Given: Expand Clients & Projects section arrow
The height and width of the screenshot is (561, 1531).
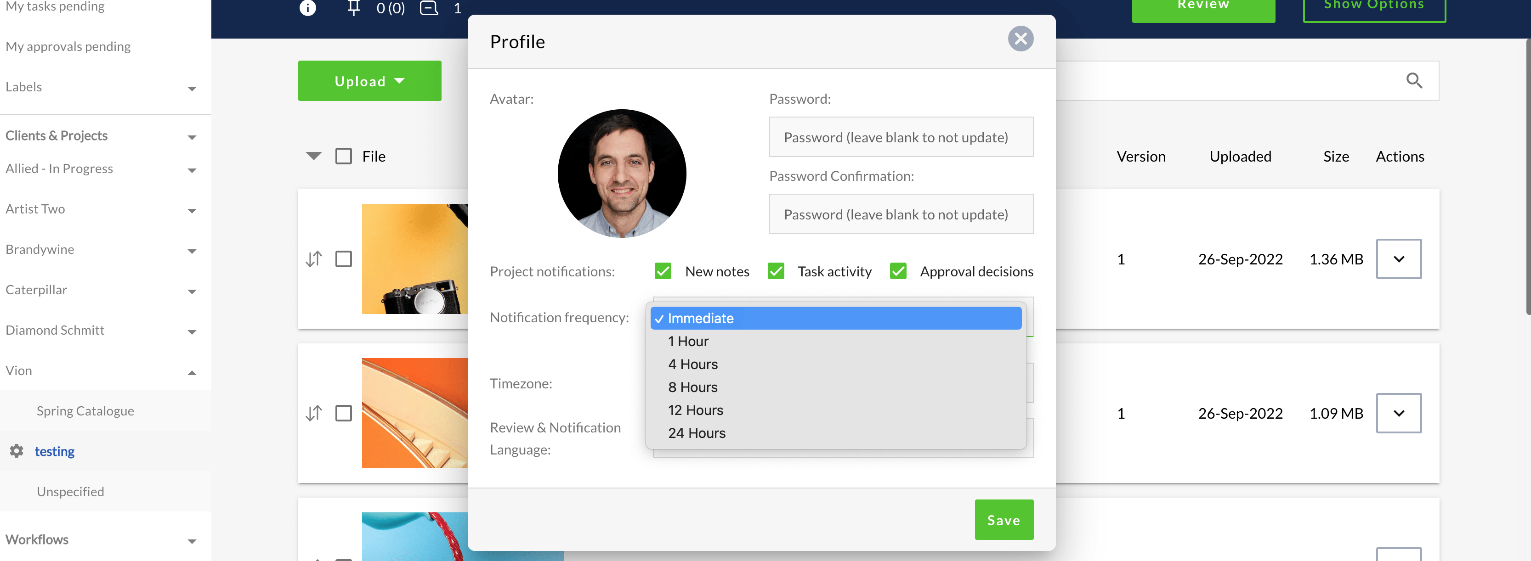Looking at the screenshot, I should (191, 137).
